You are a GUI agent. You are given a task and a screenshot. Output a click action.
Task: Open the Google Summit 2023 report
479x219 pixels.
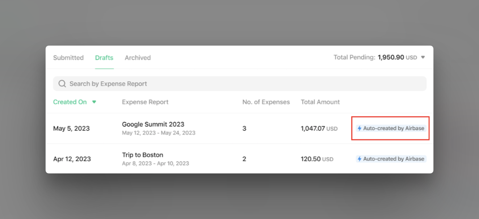click(153, 124)
